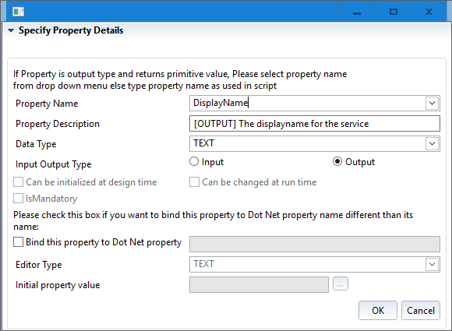Tick the IsMandatory checkbox
452x331 pixels.
tap(18, 199)
